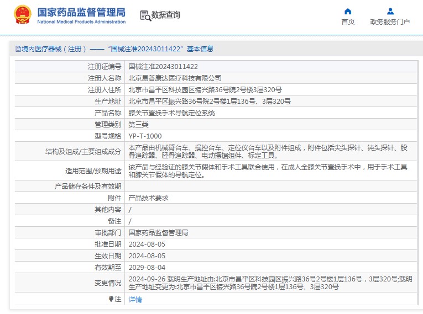Click the 产品名称 label cell
Image resolution: width=423 pixels, height=314 pixels.
point(70,113)
